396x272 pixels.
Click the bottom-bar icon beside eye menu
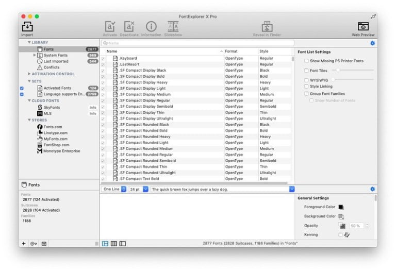(x=44, y=244)
